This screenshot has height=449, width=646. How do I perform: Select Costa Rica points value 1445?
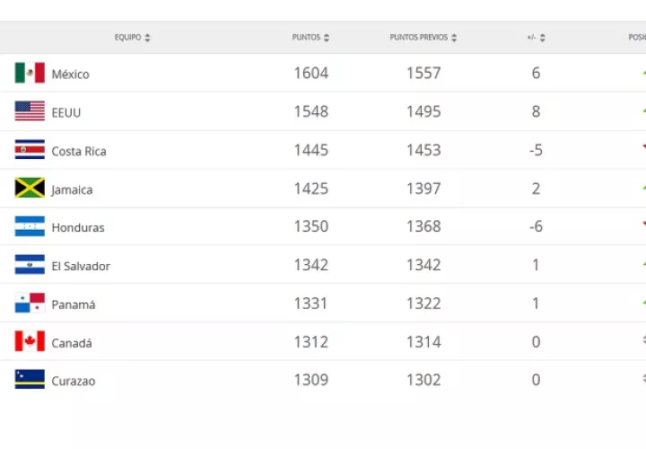[x=311, y=150]
